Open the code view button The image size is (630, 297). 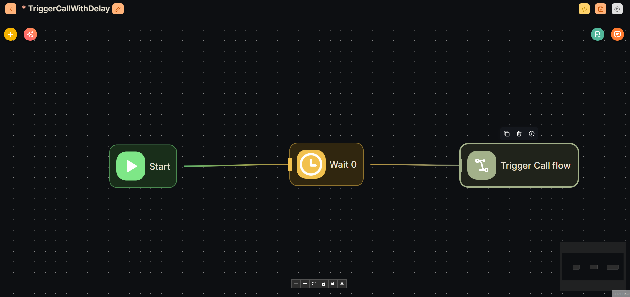tap(584, 9)
